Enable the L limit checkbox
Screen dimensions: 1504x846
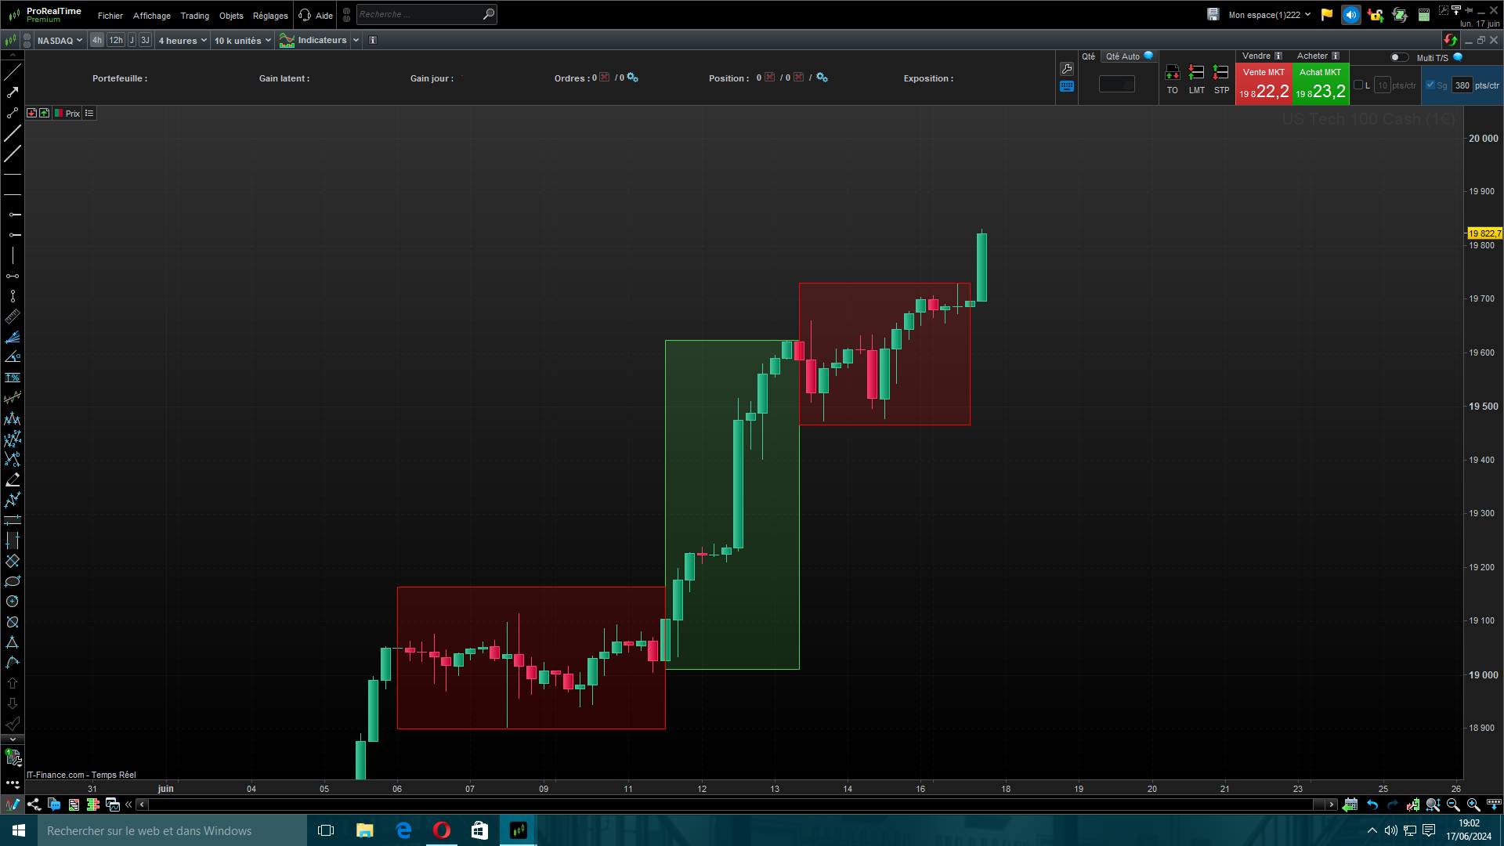coord(1358,85)
